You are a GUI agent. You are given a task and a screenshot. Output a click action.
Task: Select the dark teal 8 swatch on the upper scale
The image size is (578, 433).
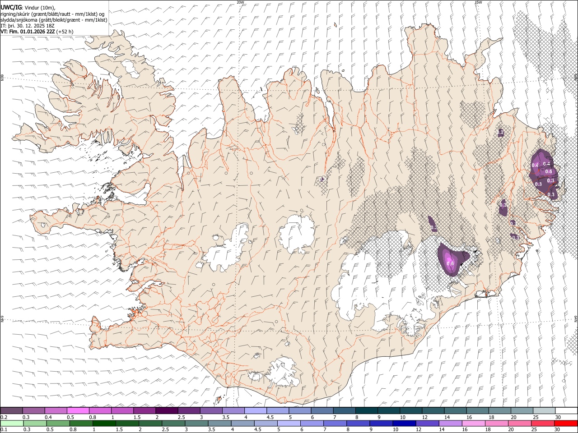click(x=367, y=410)
